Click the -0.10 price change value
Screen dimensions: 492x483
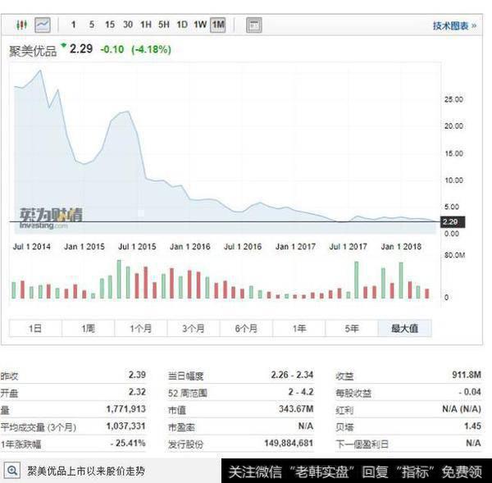[x=112, y=49]
